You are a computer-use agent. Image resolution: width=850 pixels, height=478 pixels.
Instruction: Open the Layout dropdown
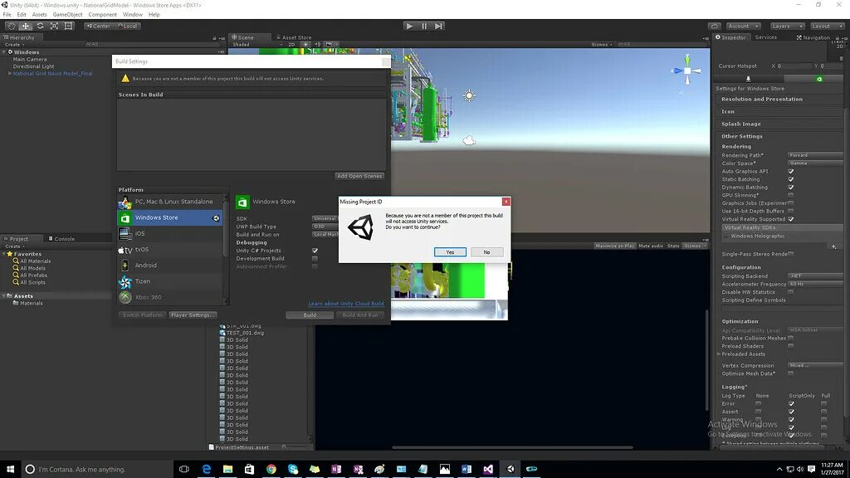click(827, 26)
